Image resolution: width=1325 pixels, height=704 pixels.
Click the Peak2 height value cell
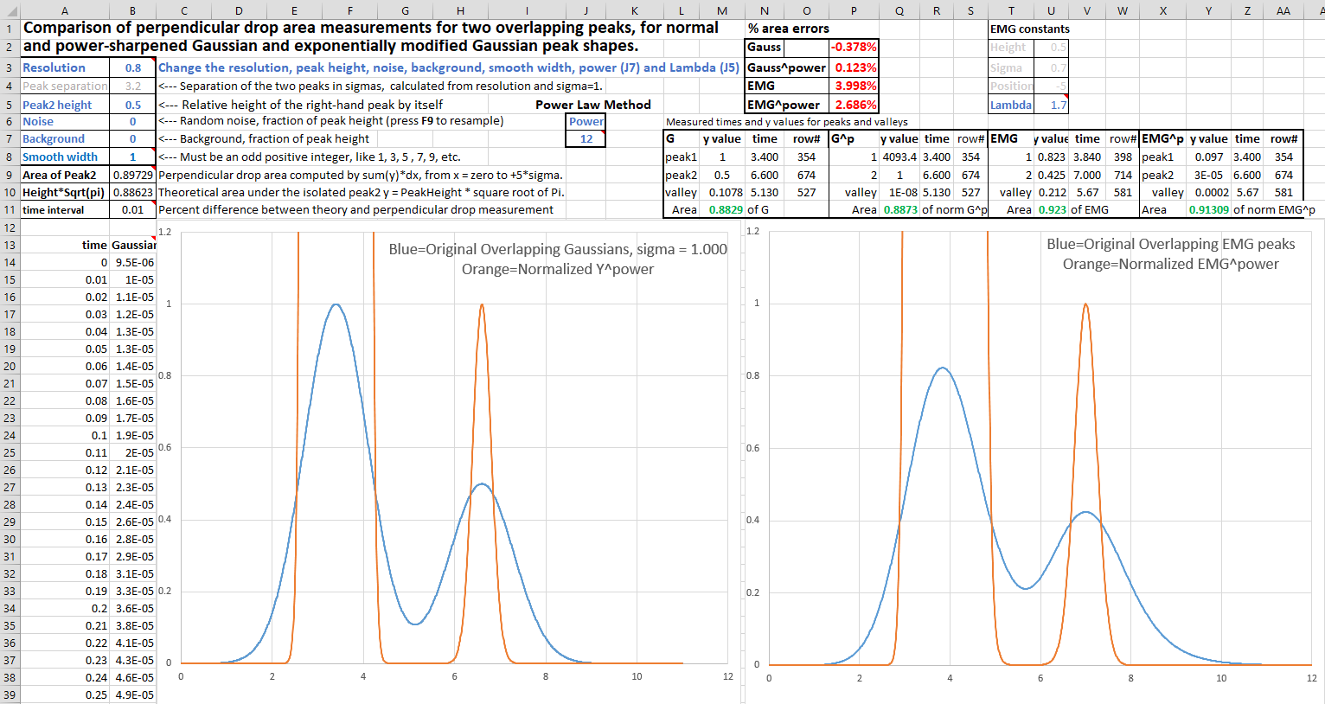point(132,105)
